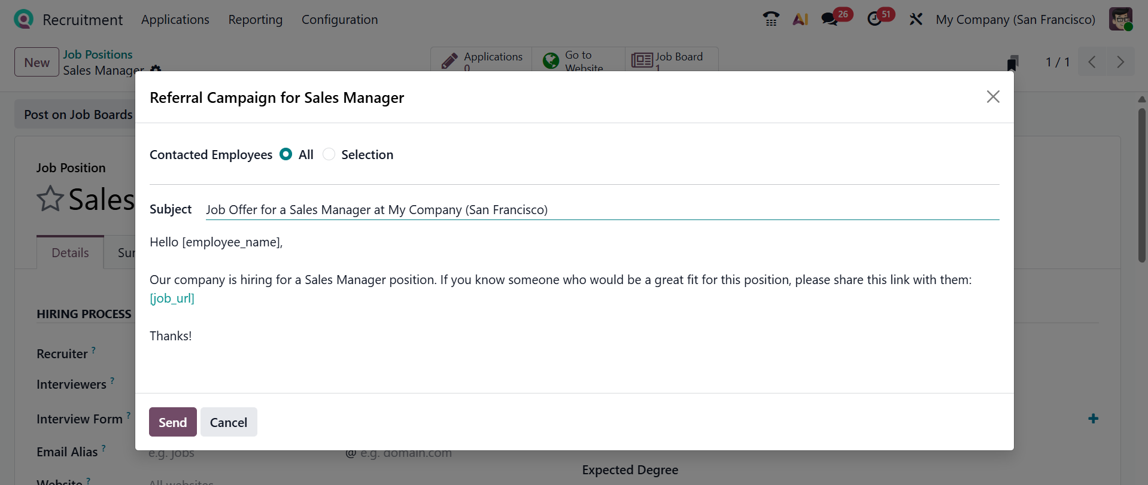Go to next record with right chevron
Screen dimensions: 1148x485
point(1120,62)
